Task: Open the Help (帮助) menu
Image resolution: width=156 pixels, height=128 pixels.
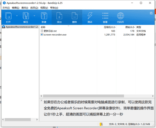Action: coord(54,8)
